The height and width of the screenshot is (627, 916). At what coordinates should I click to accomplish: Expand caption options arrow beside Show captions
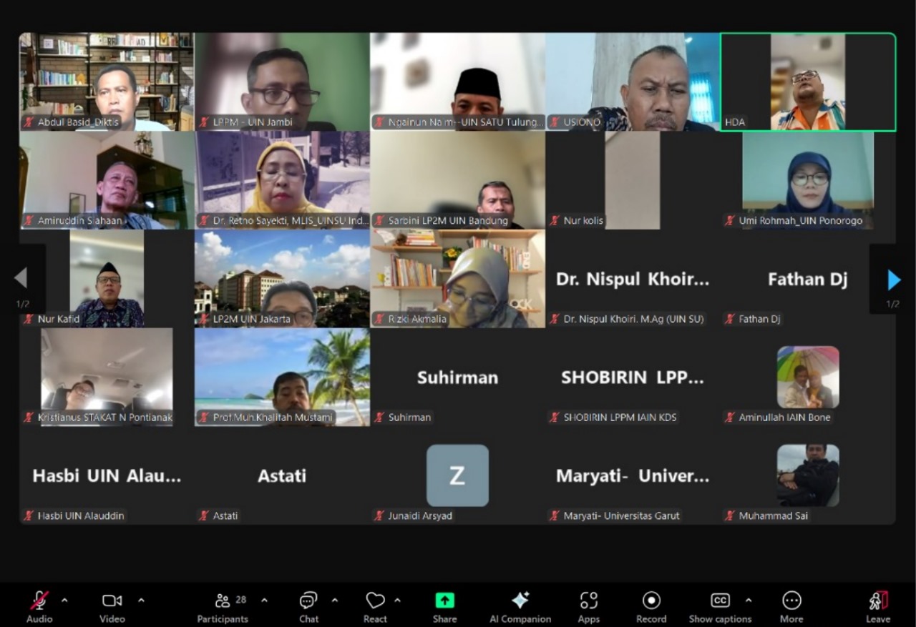(749, 601)
